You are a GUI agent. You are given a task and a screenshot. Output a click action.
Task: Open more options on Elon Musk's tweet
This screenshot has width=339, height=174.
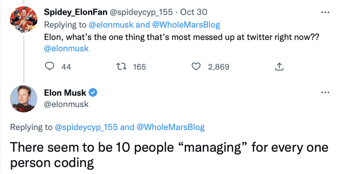click(325, 92)
